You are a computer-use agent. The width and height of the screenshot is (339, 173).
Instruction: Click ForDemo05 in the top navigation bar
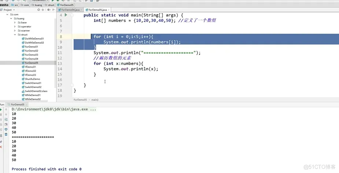pyautogui.click(x=65, y=5)
